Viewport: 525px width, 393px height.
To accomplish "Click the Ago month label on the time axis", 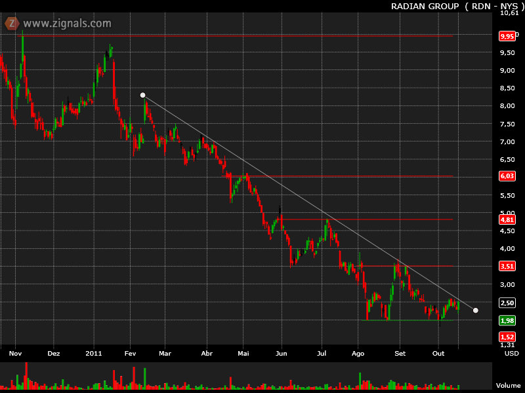I will click(x=358, y=353).
